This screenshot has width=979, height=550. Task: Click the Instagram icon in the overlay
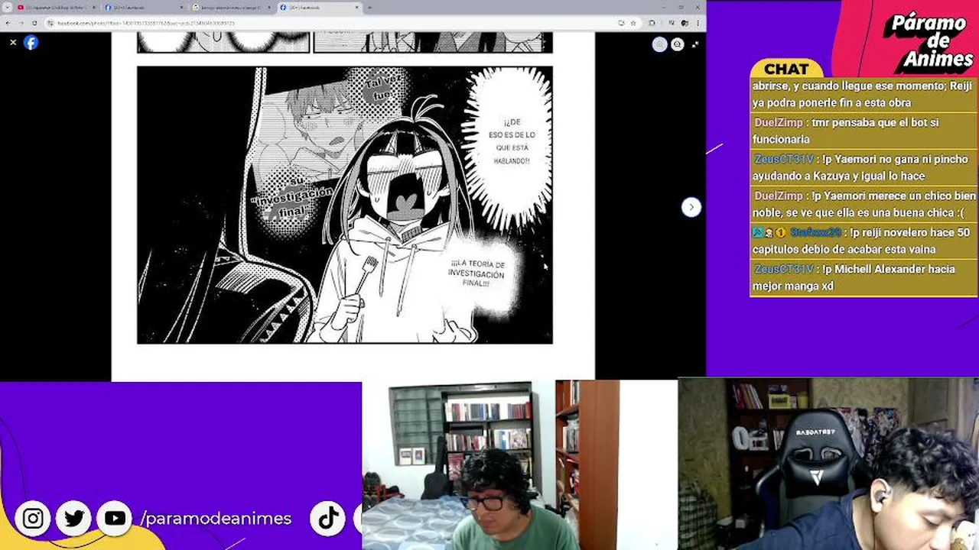[33, 519]
